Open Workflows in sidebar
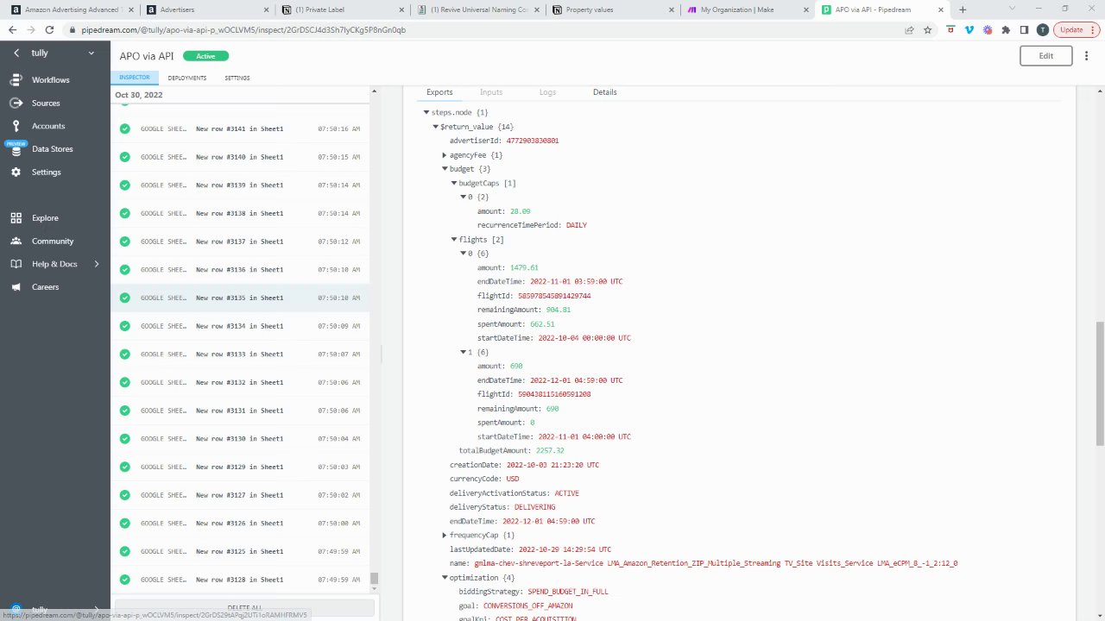 click(50, 79)
